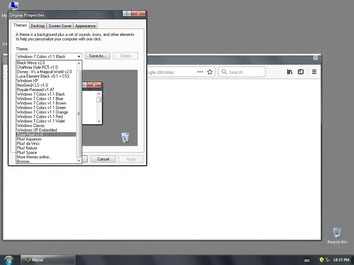Click the theme list scroll-up arrow
This screenshot has height=265, width=354.
coord(79,63)
